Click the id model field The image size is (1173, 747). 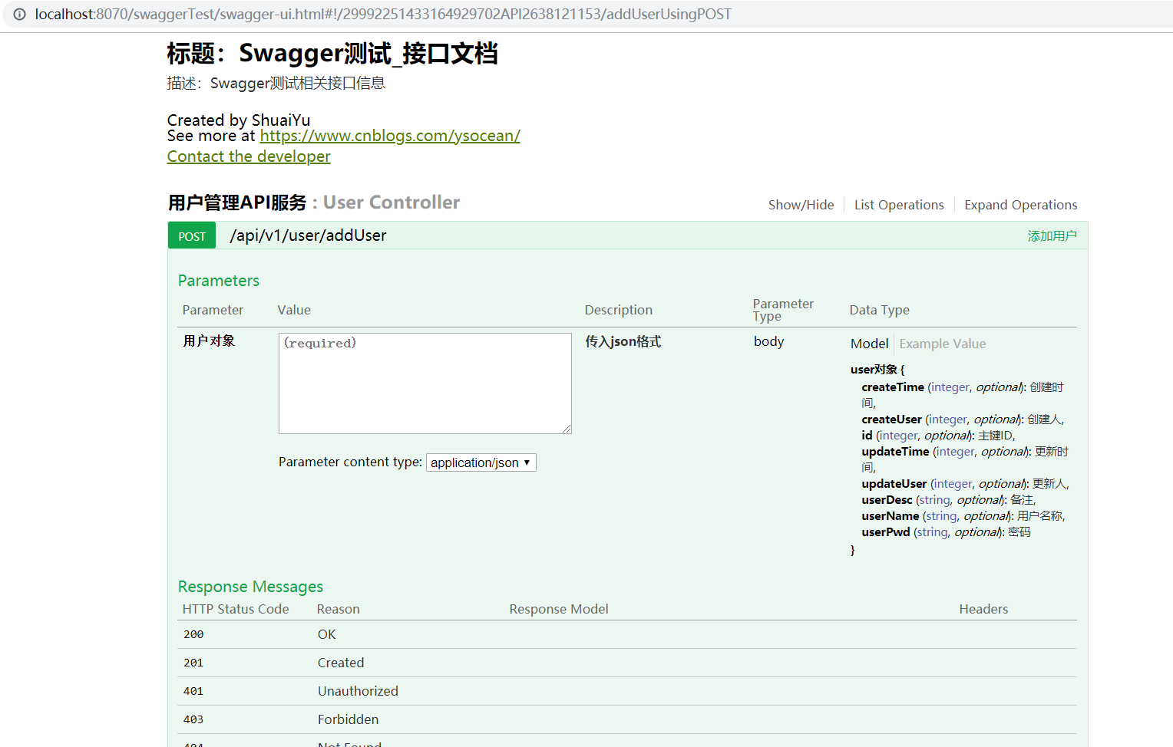pos(867,436)
